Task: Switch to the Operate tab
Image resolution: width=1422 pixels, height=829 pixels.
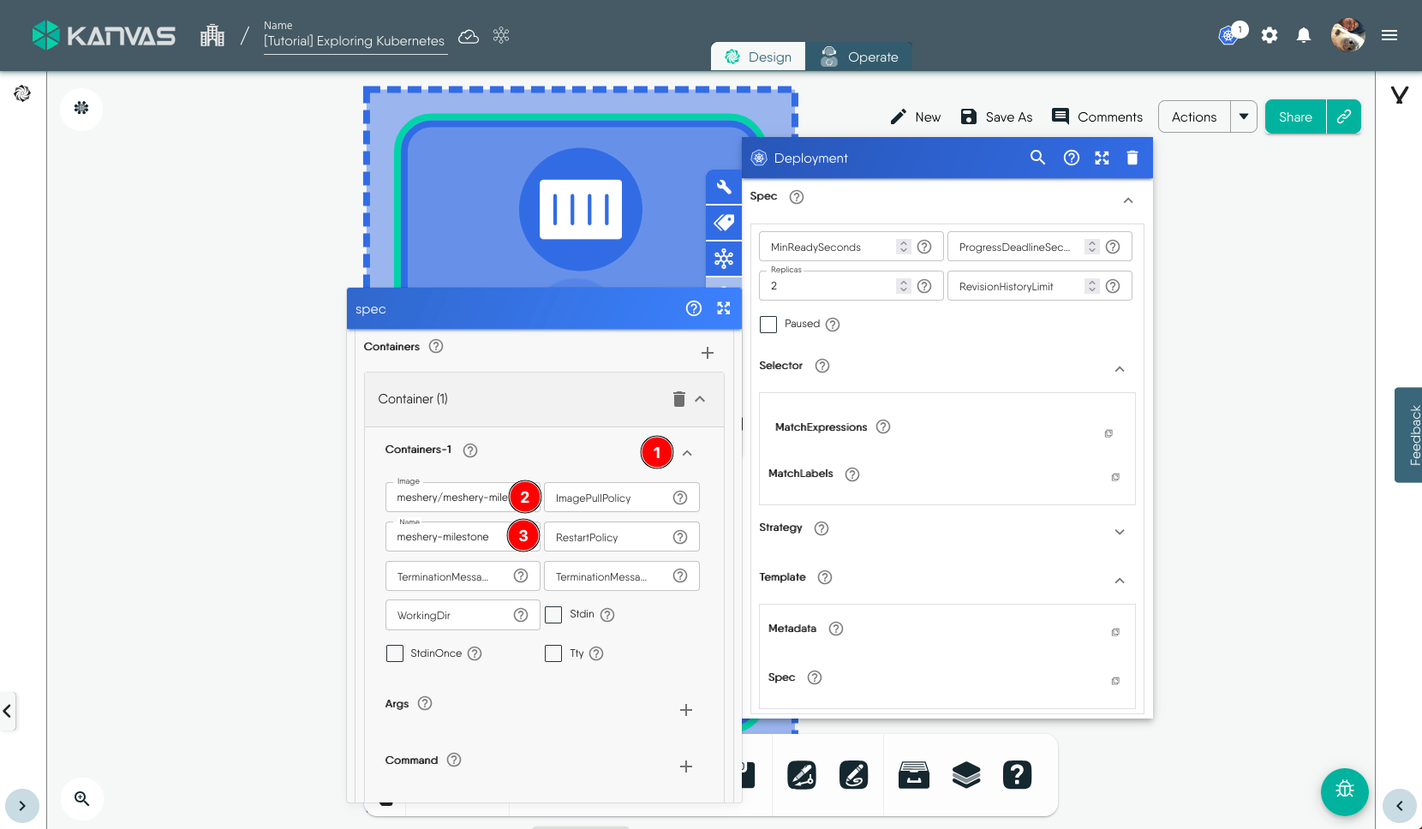Action: pos(860,57)
